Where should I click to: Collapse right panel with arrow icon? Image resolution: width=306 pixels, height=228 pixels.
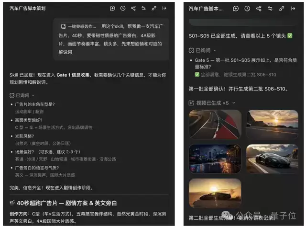pyautogui.click(x=293, y=9)
